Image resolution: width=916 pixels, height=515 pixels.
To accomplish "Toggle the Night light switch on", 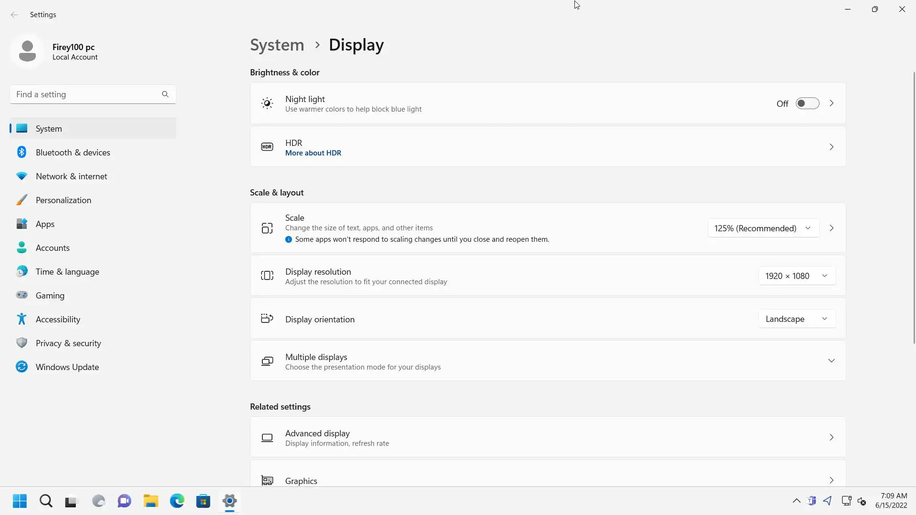I will pos(807,103).
